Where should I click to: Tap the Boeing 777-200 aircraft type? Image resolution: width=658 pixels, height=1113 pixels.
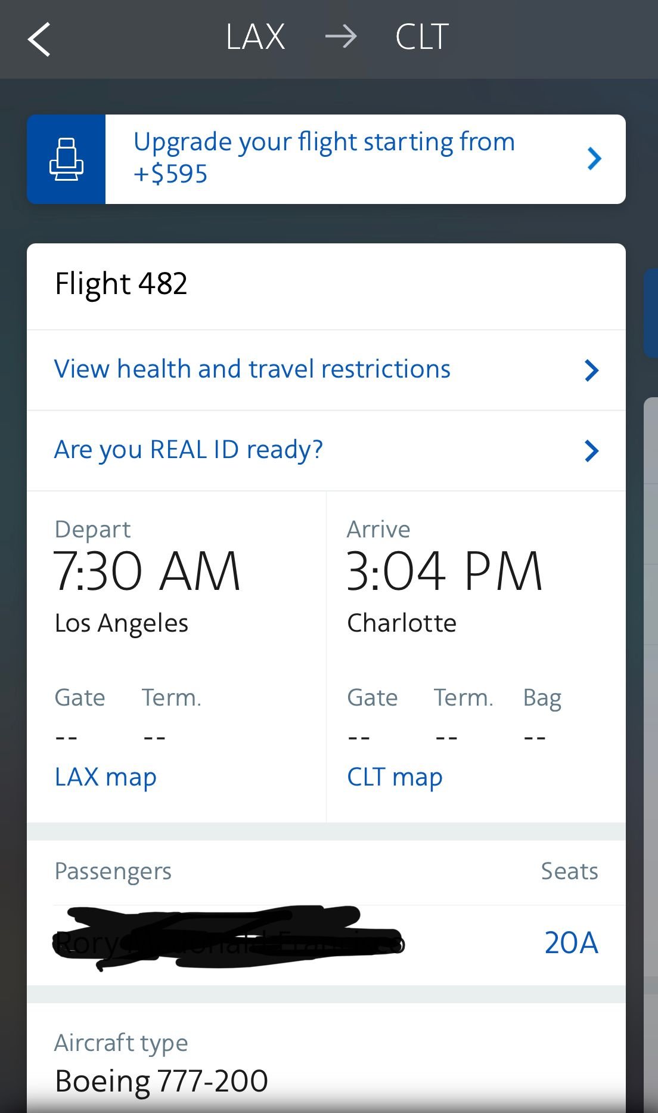point(161,1081)
